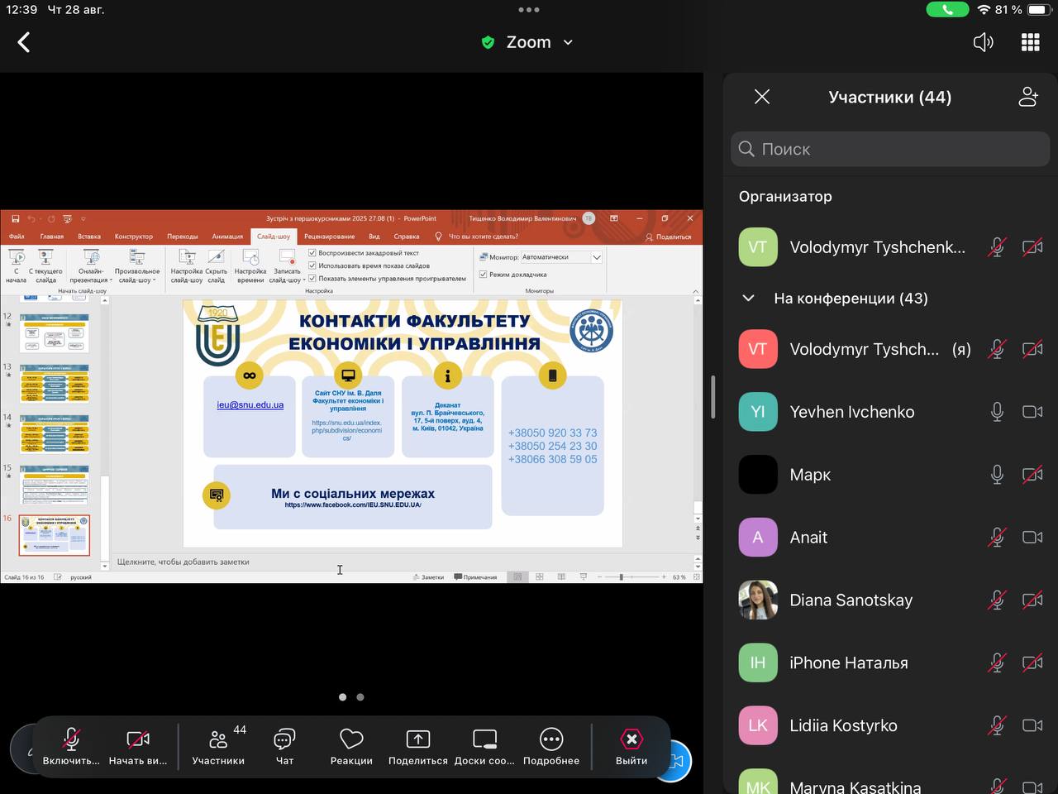Unmute microphone with "Включить" button
Image resolution: width=1058 pixels, height=794 pixels.
pos(71,745)
